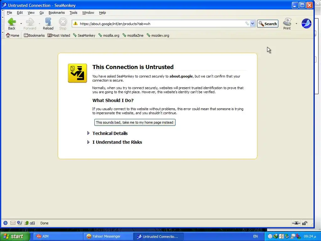321x241 pixels.
Task: Open the Forward history dropdown arrow
Action: [x=39, y=24]
